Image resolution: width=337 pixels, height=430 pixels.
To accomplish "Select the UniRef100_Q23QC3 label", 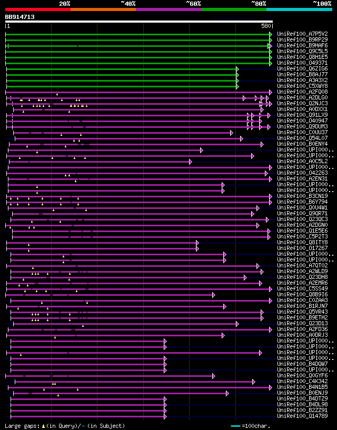I will tap(302, 219).
